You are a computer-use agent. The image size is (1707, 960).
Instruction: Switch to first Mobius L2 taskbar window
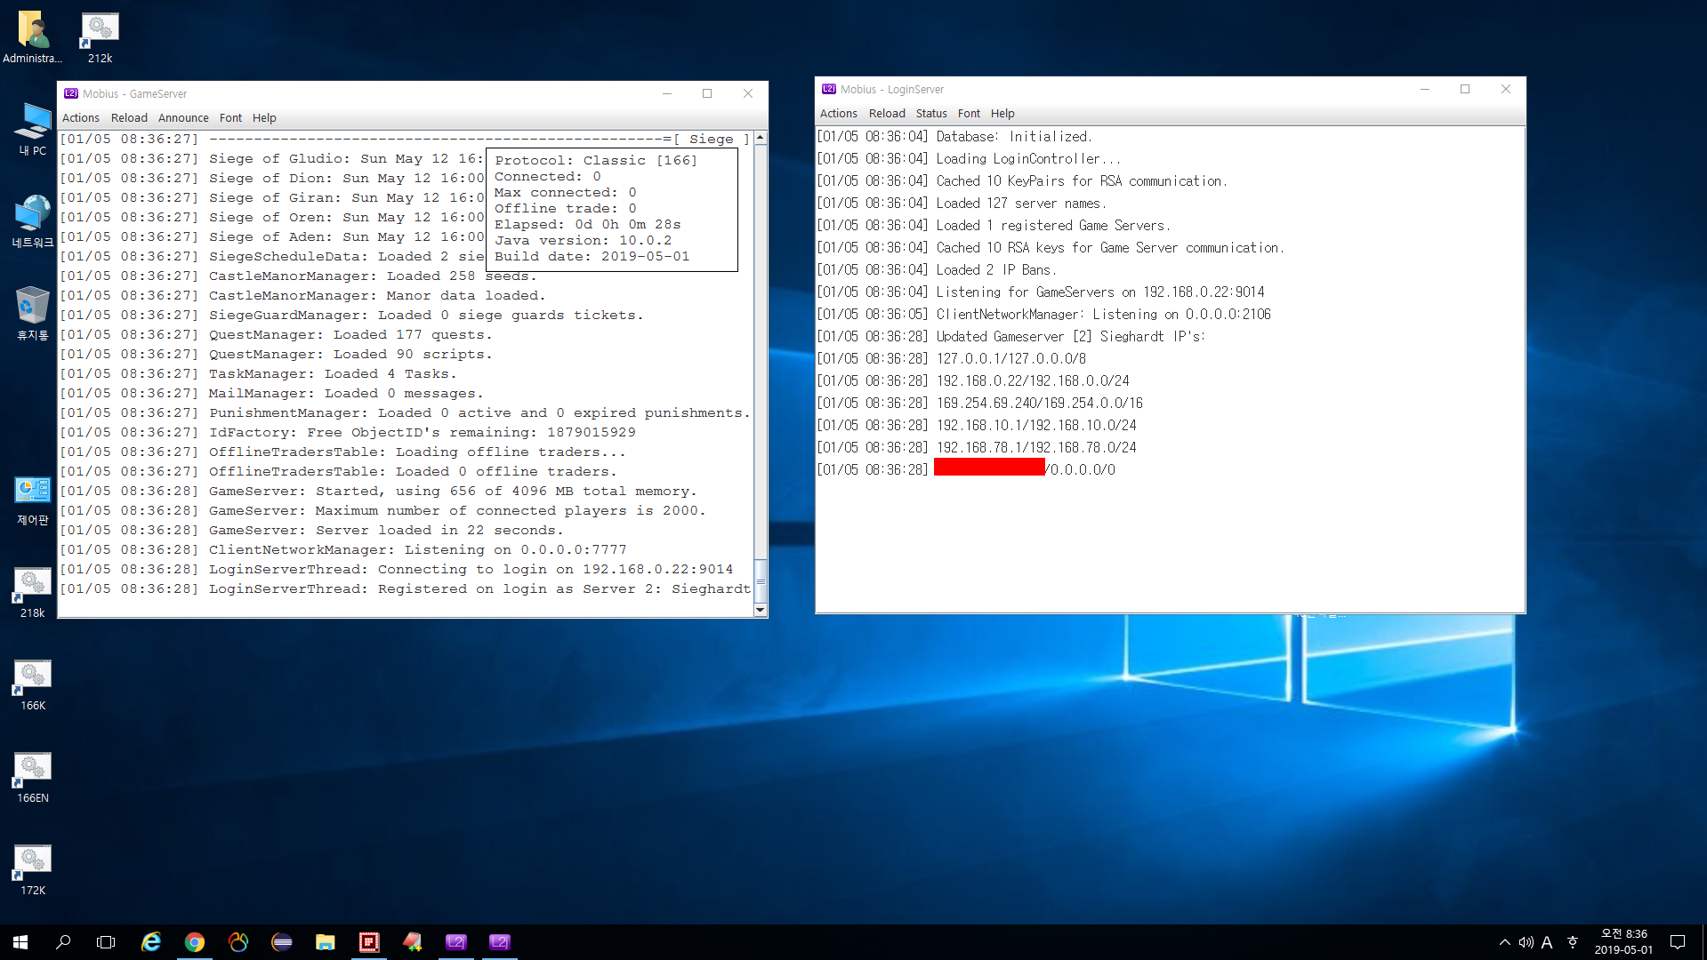point(456,942)
